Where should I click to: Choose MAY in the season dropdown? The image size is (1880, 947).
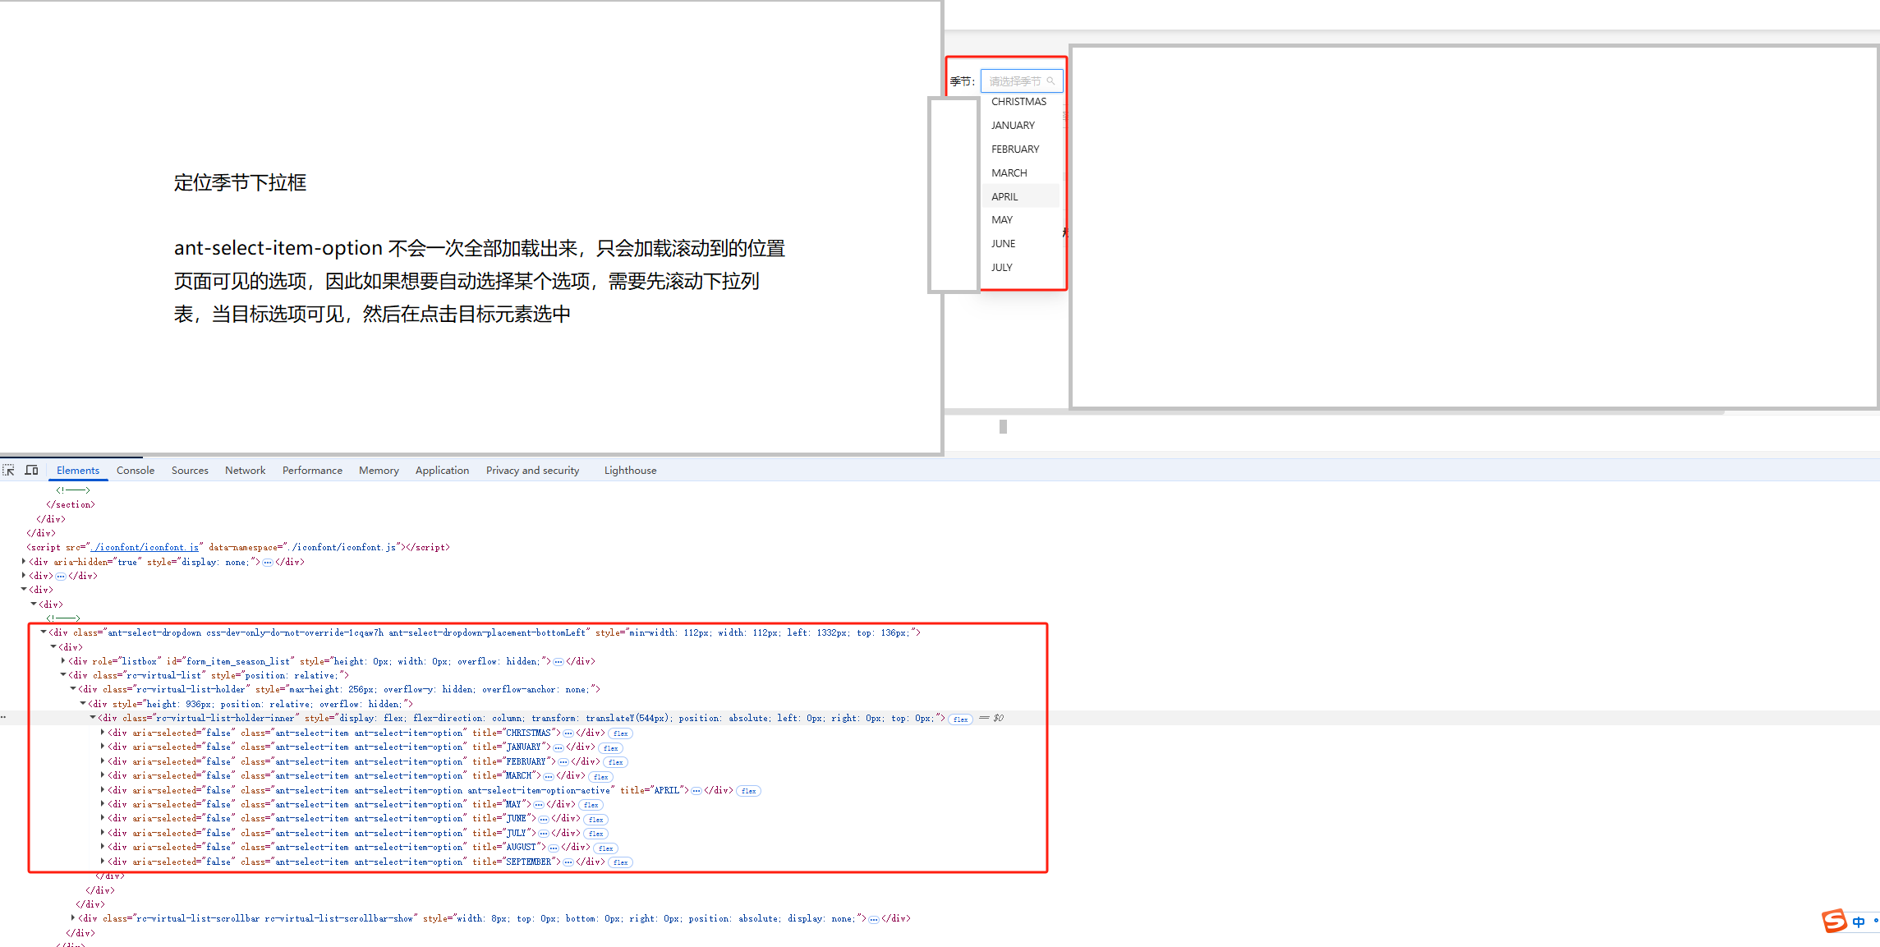[x=1021, y=220]
